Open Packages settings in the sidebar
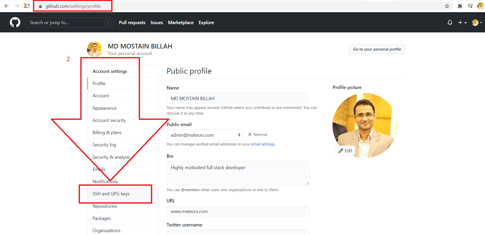This screenshot has height=235, width=485. point(123,218)
